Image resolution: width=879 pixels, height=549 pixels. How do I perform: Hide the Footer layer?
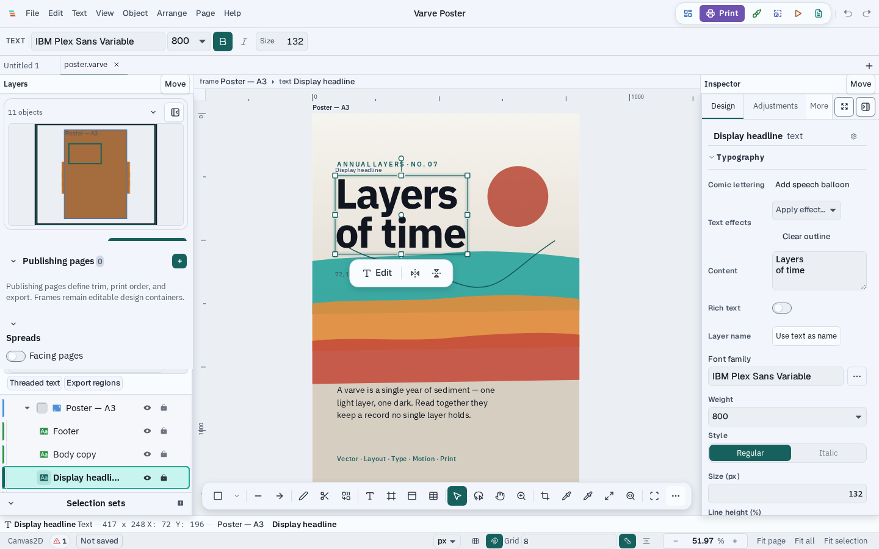click(147, 431)
